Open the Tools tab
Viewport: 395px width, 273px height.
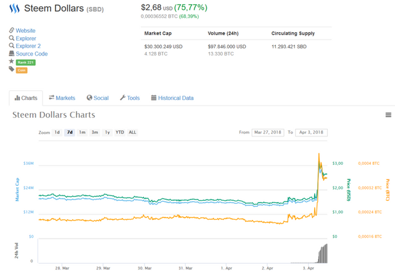[130, 98]
